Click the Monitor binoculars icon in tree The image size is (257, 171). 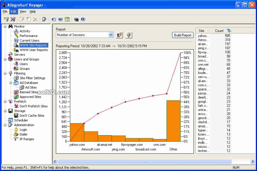click(x=10, y=26)
